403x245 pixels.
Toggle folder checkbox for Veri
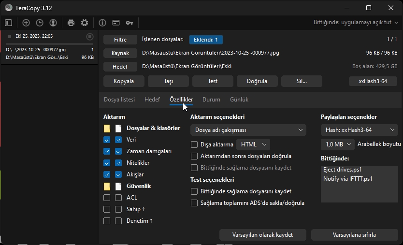coord(107,140)
